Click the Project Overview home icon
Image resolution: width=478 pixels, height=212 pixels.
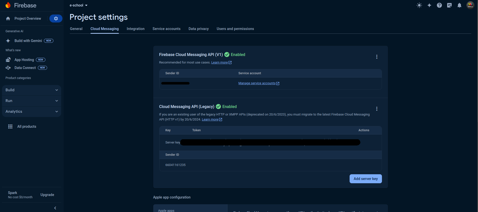tap(8, 18)
